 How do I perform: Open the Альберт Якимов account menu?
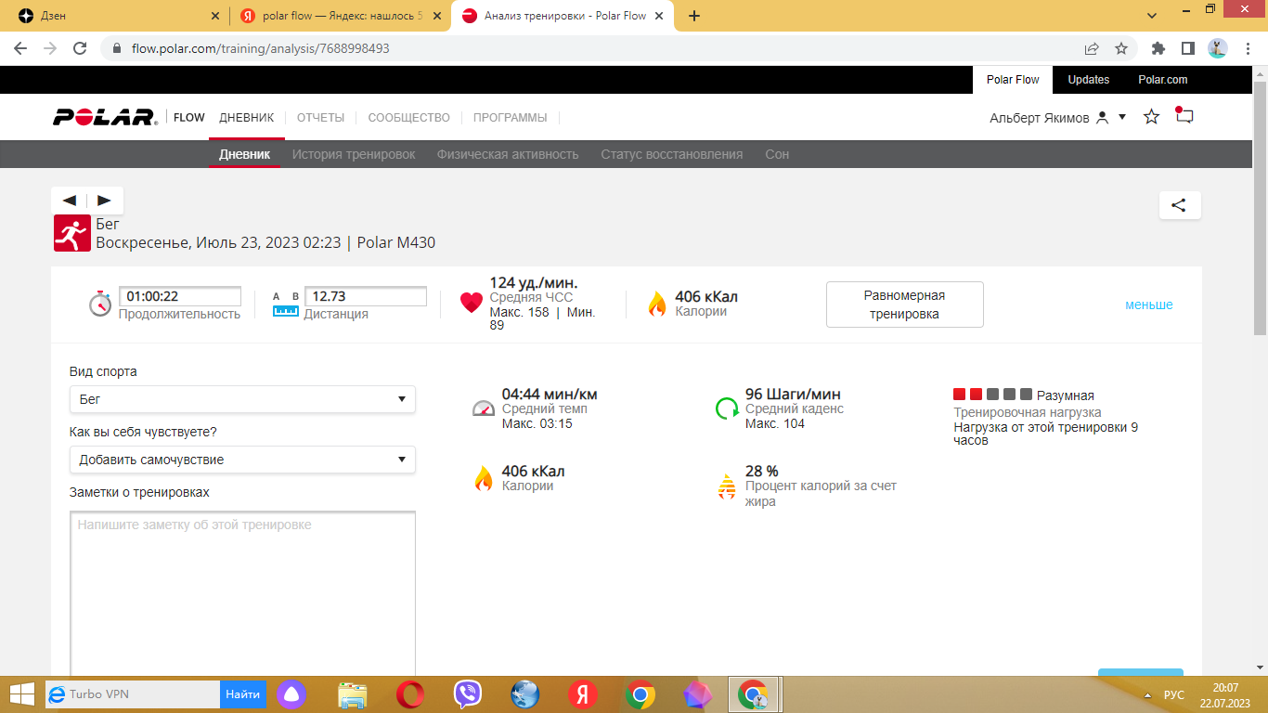1058,118
